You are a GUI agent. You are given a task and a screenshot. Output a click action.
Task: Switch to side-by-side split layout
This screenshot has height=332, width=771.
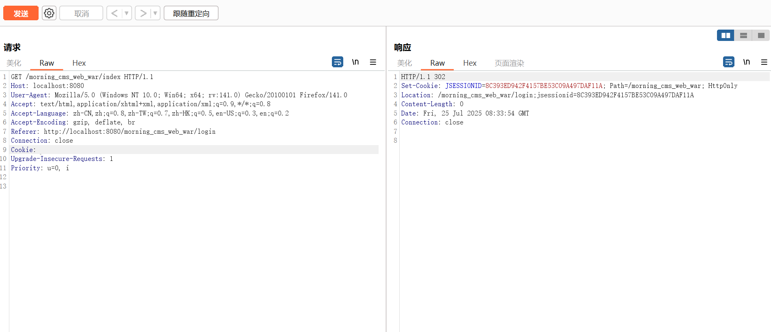(x=726, y=36)
